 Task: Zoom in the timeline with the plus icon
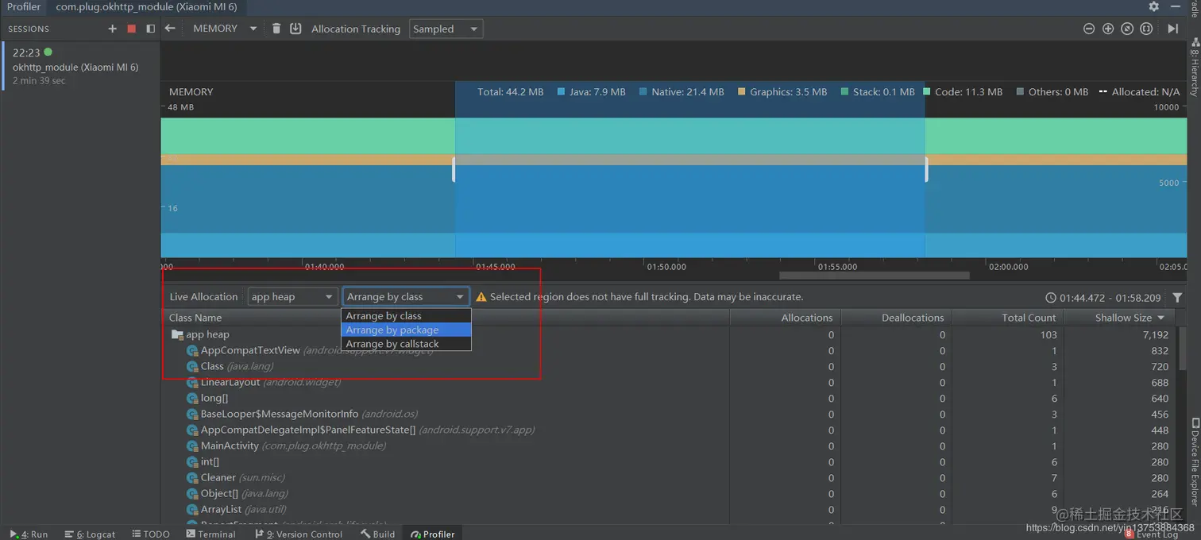click(1108, 29)
